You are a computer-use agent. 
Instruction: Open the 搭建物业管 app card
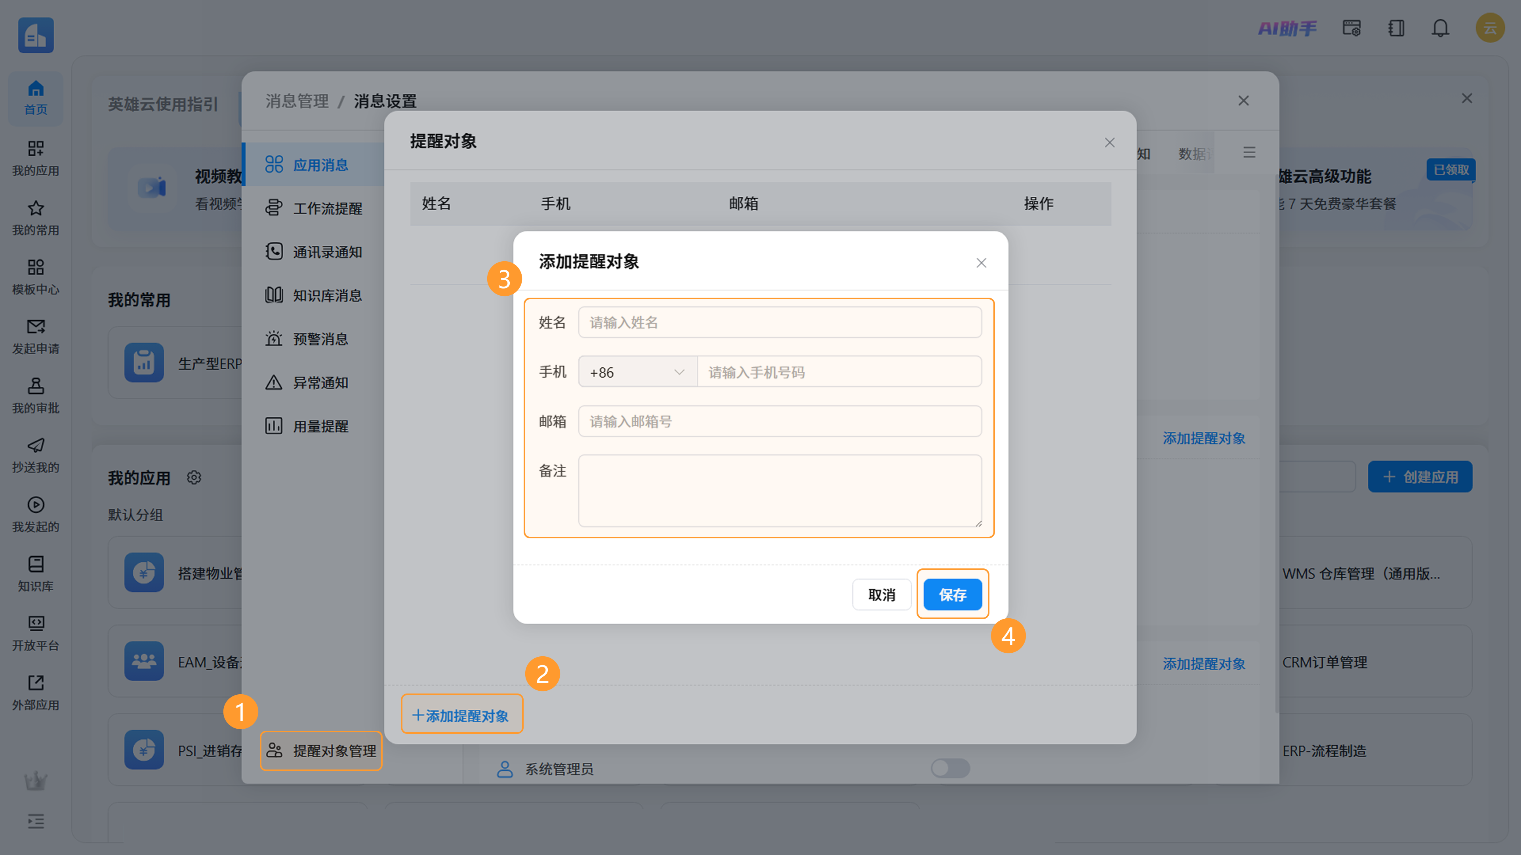click(x=175, y=572)
